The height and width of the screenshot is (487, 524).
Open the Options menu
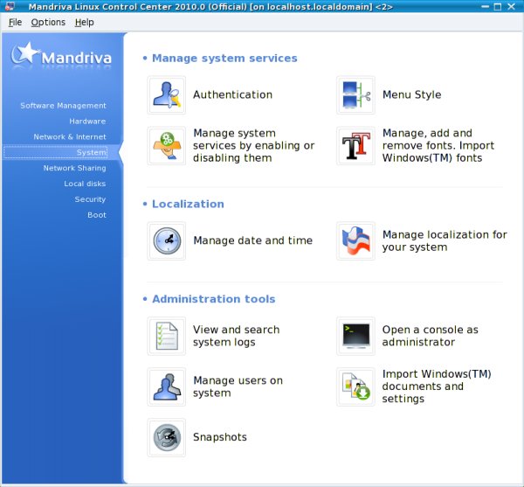(x=48, y=22)
